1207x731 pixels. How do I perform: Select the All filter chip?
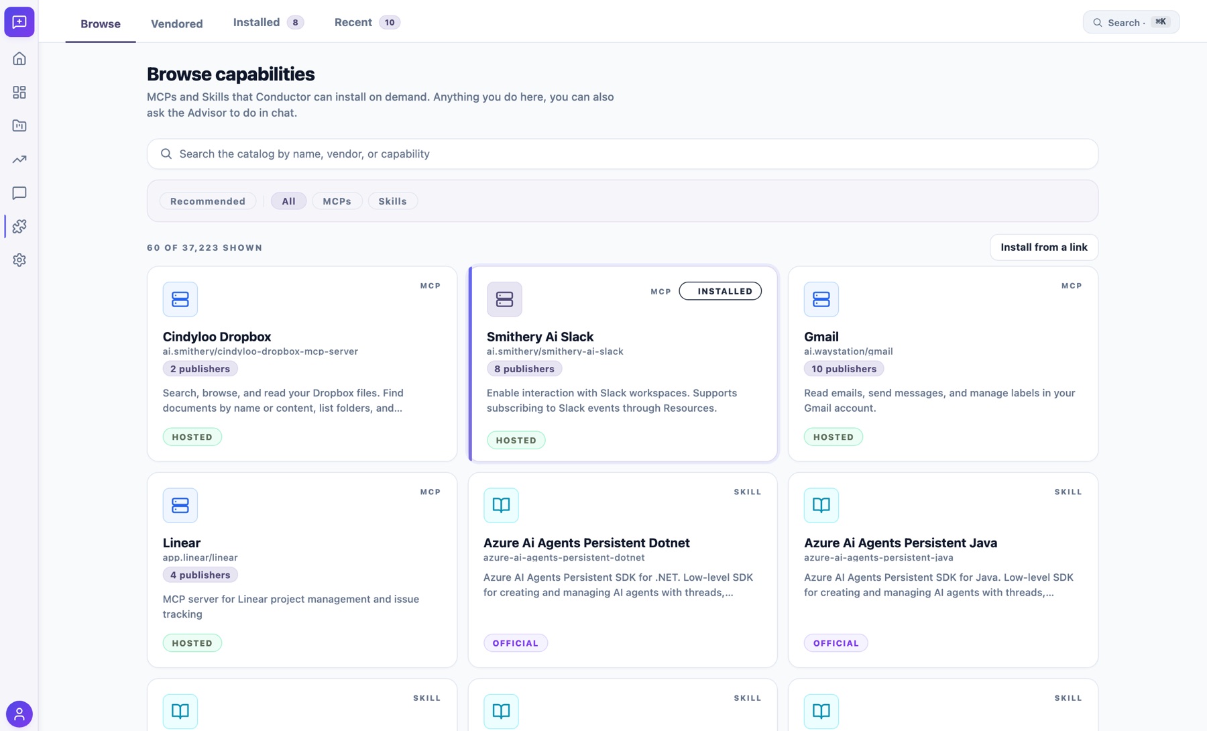coord(289,201)
